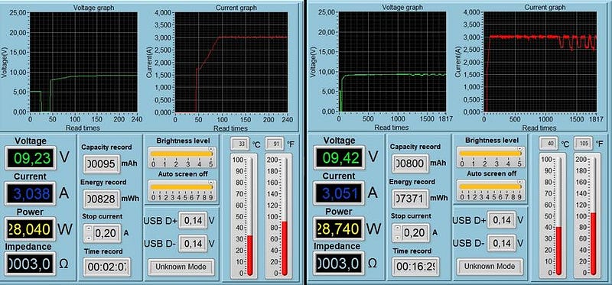Set right Brightness level slider to 2
This screenshot has width=612, height=285.
484,154
